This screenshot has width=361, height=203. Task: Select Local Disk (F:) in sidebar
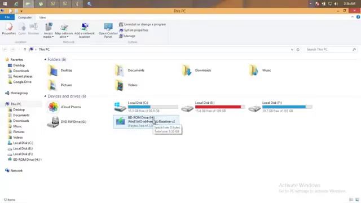point(23,154)
